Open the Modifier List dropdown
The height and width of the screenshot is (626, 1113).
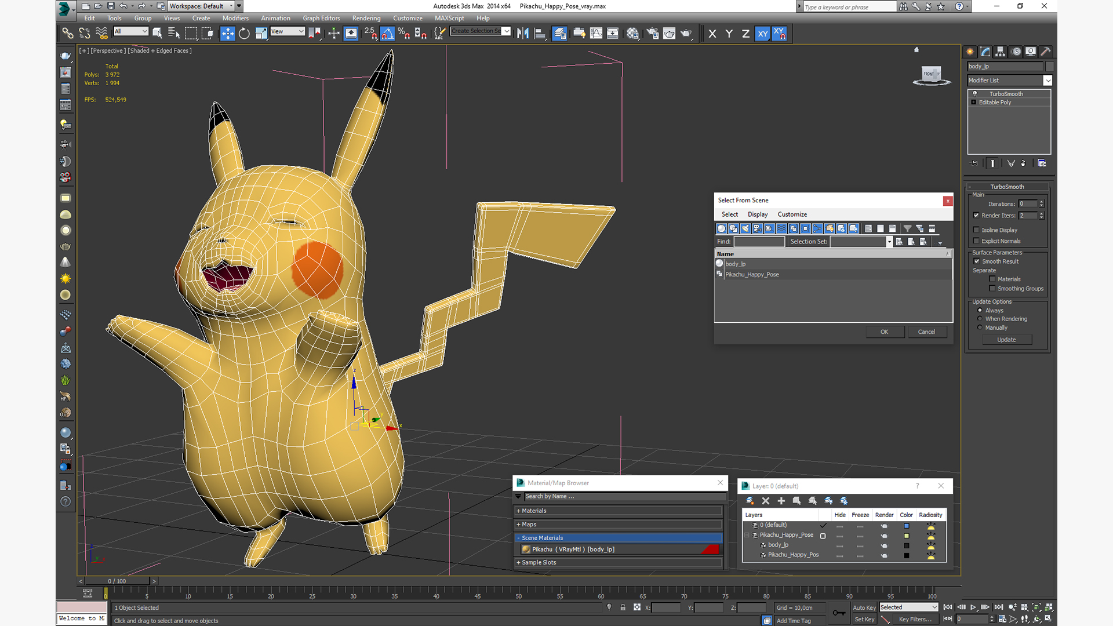click(x=1009, y=80)
